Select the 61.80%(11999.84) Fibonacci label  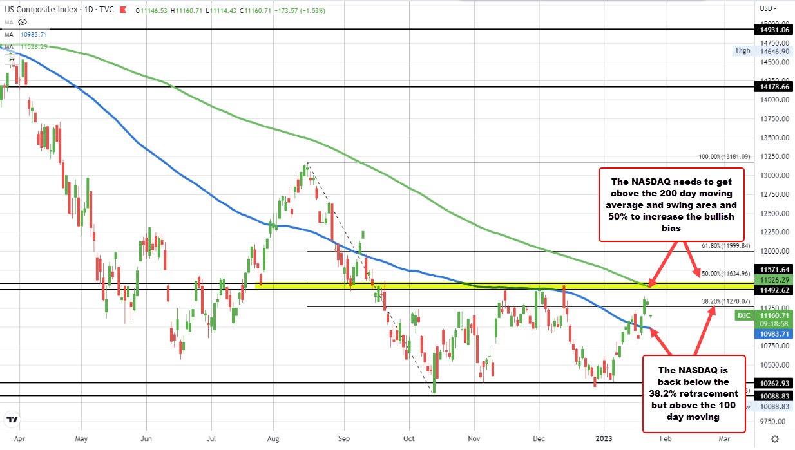point(727,246)
